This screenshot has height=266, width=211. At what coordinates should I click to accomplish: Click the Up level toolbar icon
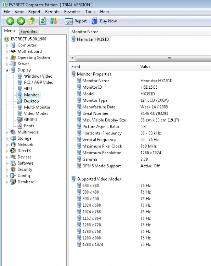32,21
